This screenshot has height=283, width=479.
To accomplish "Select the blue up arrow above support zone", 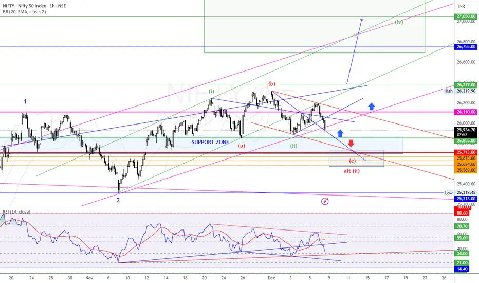I will 340,133.
